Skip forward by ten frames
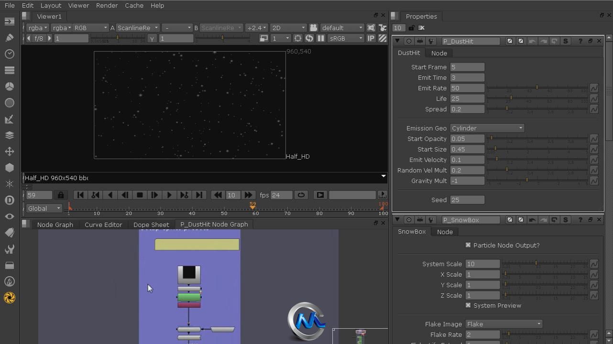The height and width of the screenshot is (344, 613). click(248, 195)
